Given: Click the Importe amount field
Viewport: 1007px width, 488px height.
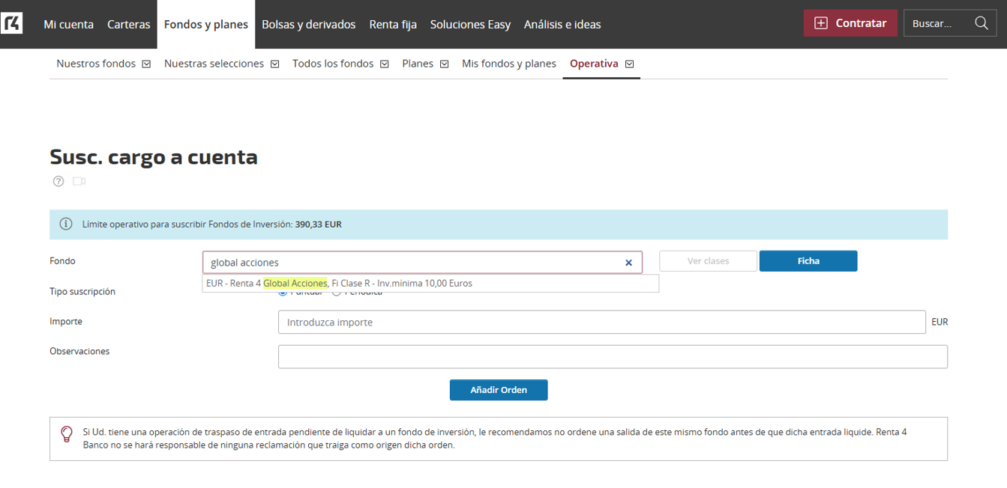Looking at the screenshot, I should pos(601,323).
